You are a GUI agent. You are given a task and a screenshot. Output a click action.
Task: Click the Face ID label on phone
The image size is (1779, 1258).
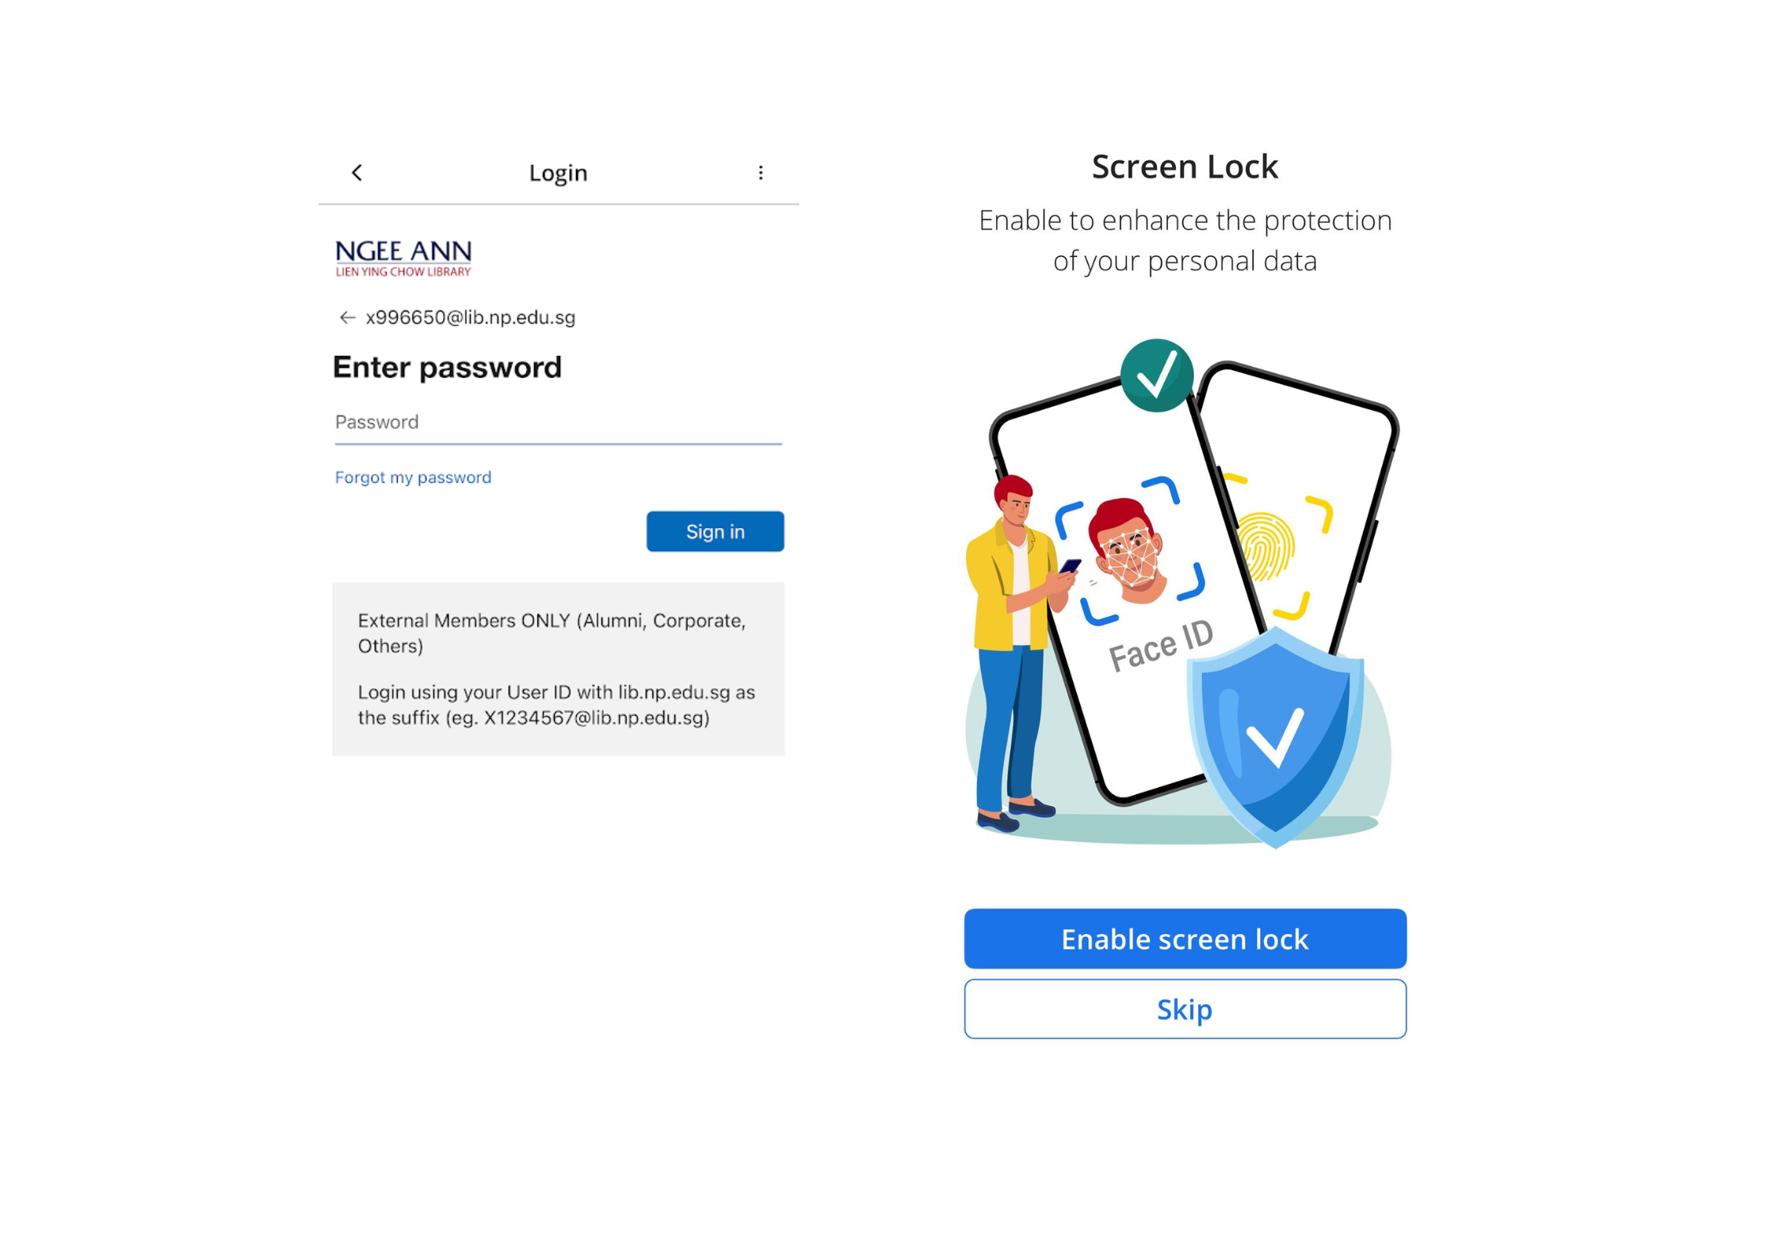click(1160, 645)
